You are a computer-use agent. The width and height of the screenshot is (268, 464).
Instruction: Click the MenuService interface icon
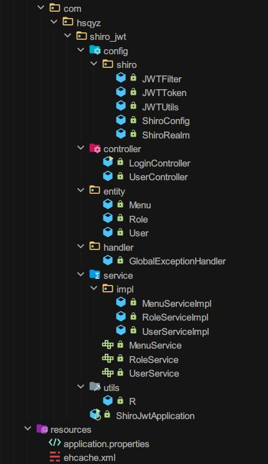[x=108, y=344]
